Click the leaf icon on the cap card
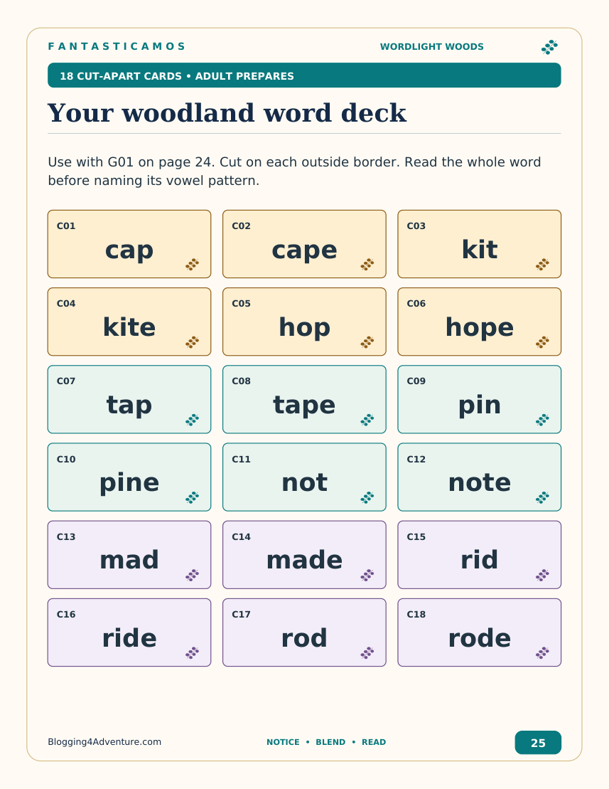This screenshot has width=609, height=789. (x=193, y=265)
